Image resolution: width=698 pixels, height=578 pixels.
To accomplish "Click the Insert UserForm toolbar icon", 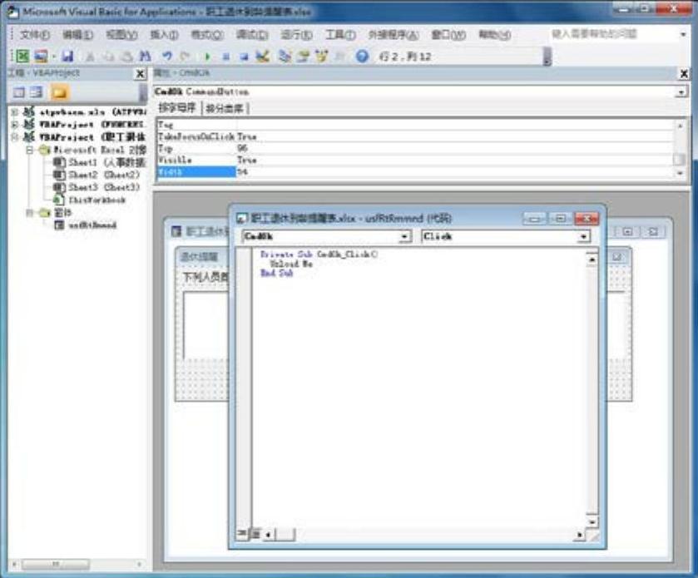I will (41, 56).
